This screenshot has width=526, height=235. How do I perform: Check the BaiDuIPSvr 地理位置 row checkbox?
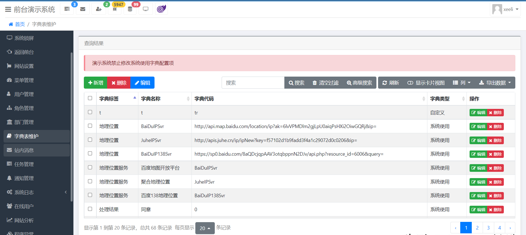(x=90, y=126)
